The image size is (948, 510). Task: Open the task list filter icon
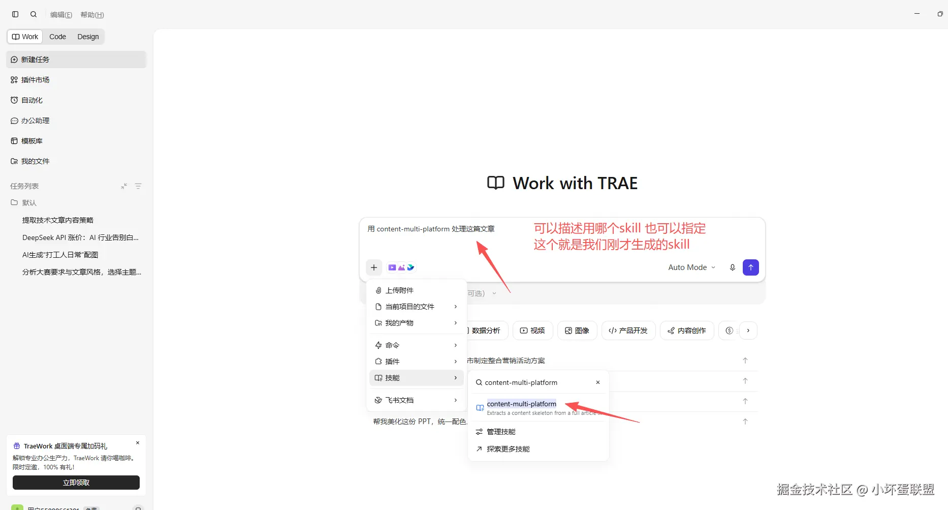[x=138, y=186]
